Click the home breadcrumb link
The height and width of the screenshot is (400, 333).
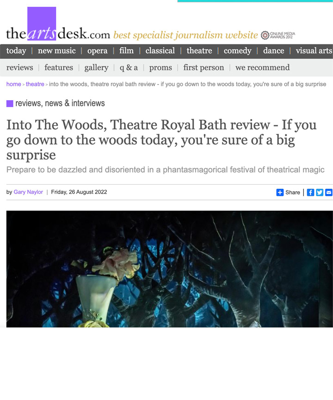(13, 84)
